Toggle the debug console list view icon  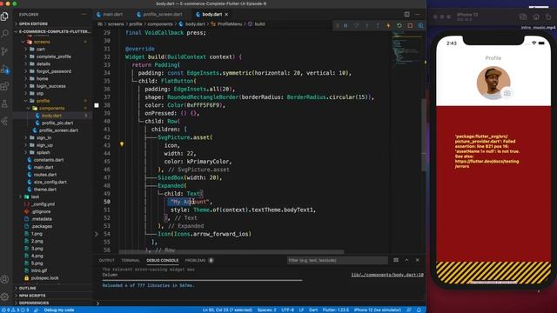point(396,260)
